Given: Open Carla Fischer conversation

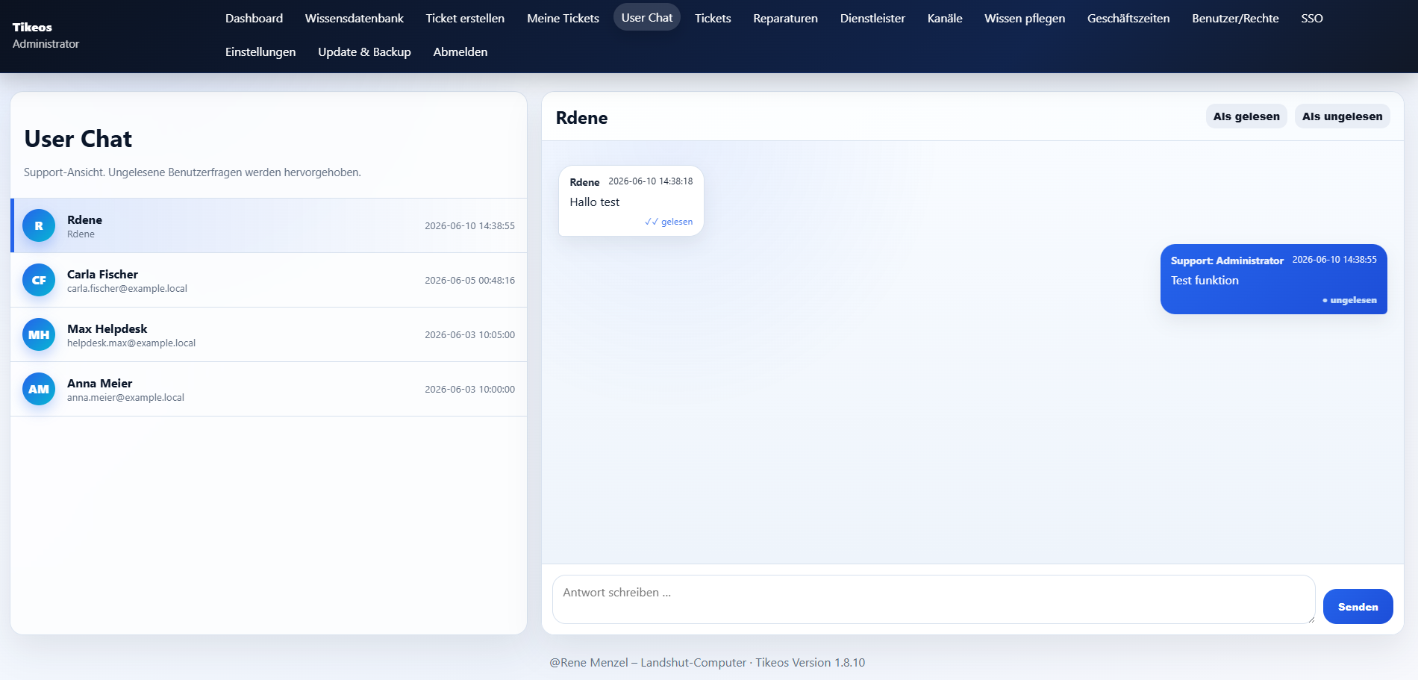Looking at the screenshot, I should 269,280.
